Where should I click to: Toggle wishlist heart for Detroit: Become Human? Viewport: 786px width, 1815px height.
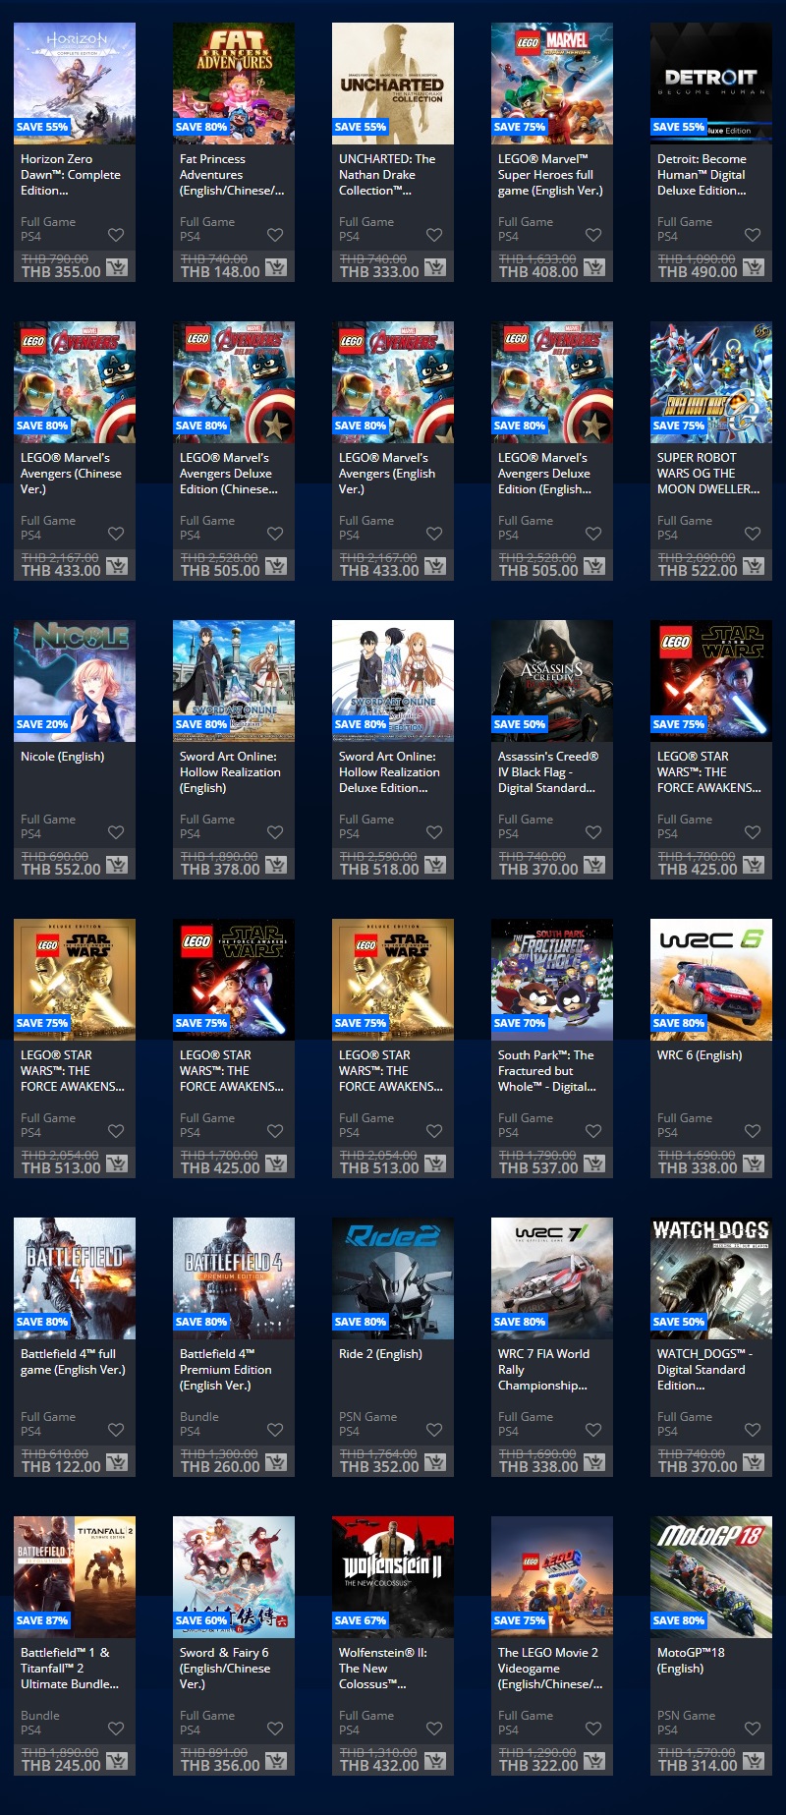pos(753,235)
